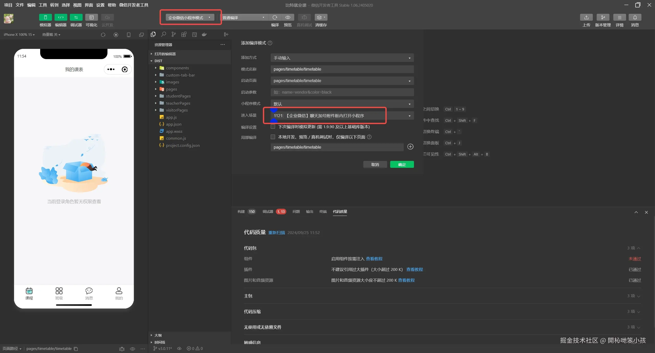Open the entry scene 1121 dropdown
Viewport: 655px width, 353px height.
tap(342, 116)
